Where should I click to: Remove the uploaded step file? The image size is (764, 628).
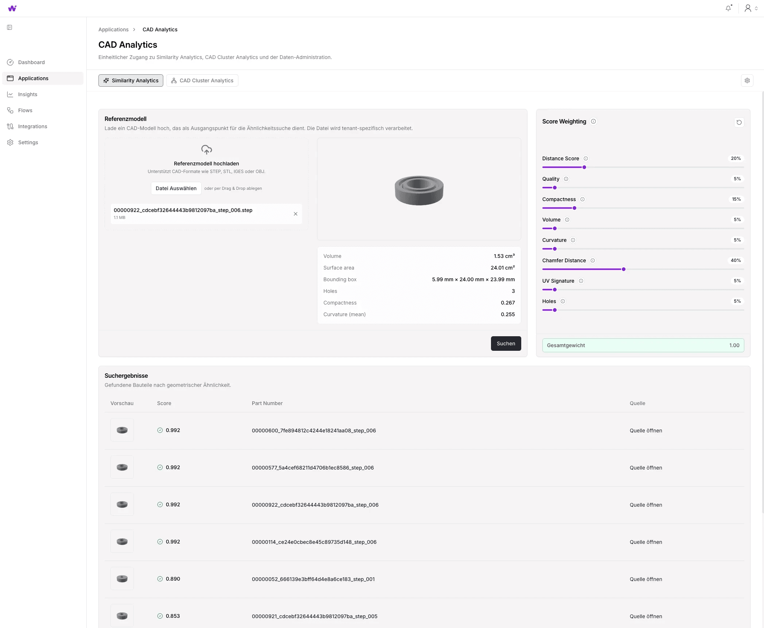pos(295,214)
